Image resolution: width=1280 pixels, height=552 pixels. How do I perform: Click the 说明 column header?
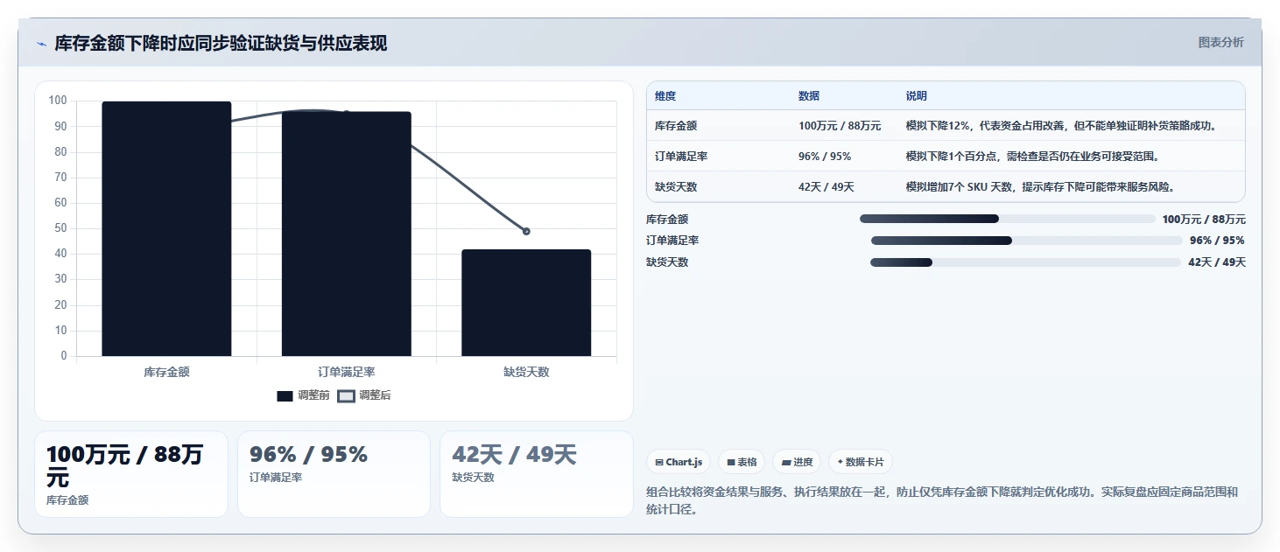[917, 96]
